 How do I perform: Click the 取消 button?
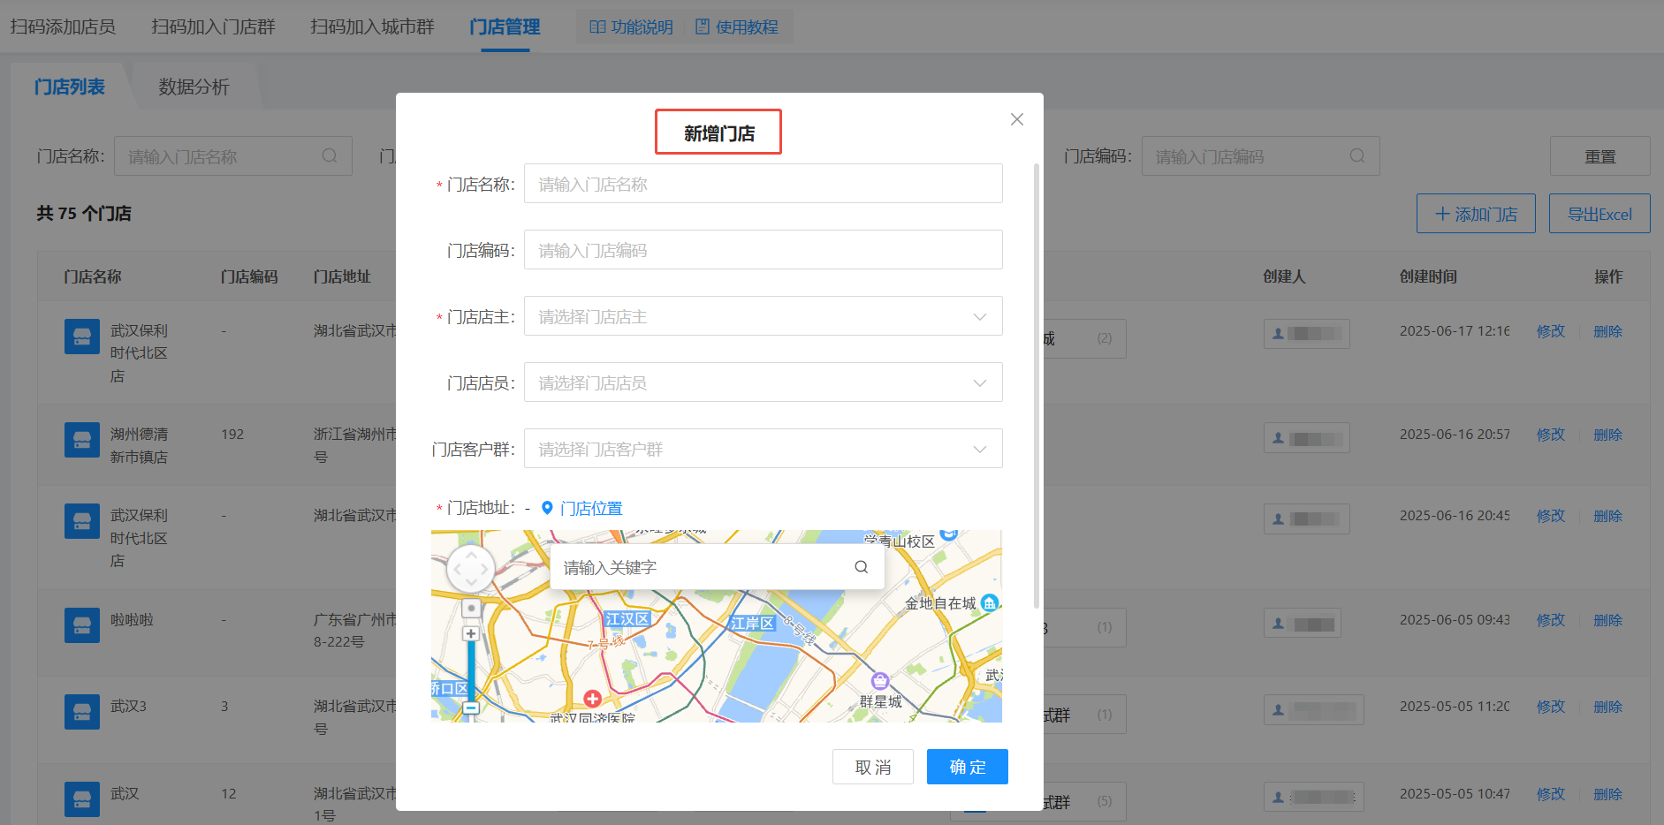873,767
